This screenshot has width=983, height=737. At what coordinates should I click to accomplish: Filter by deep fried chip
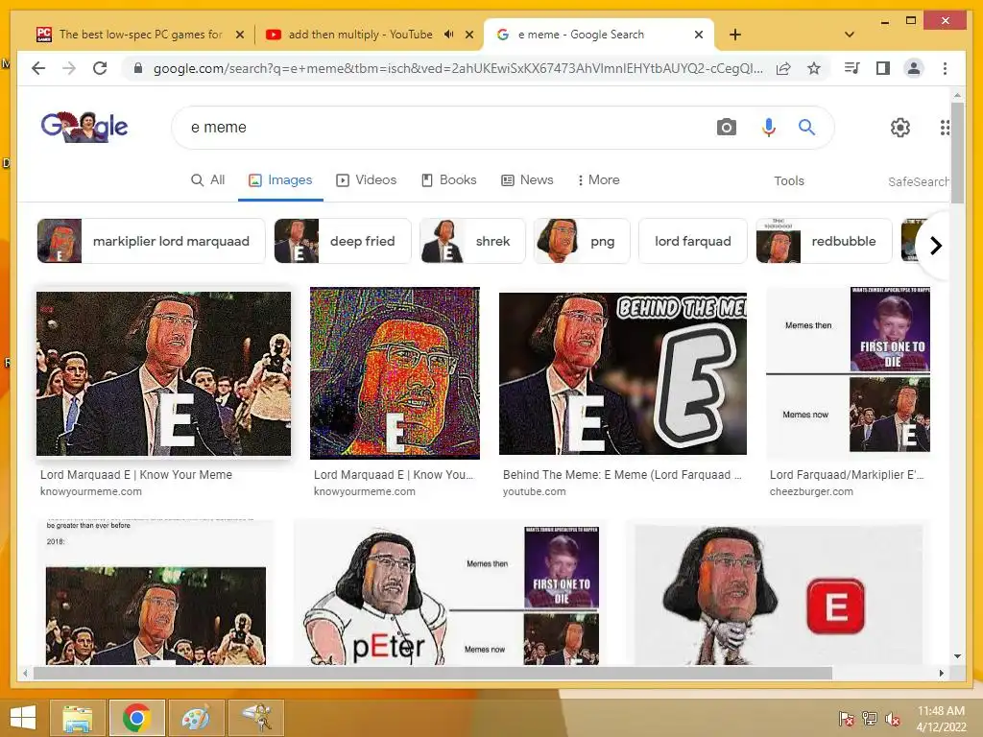click(x=343, y=241)
